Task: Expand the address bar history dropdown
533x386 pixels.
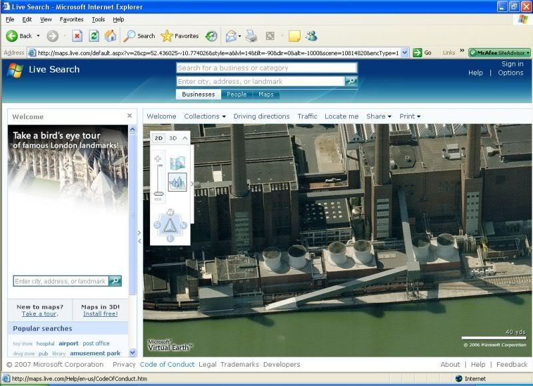Action: coord(404,53)
